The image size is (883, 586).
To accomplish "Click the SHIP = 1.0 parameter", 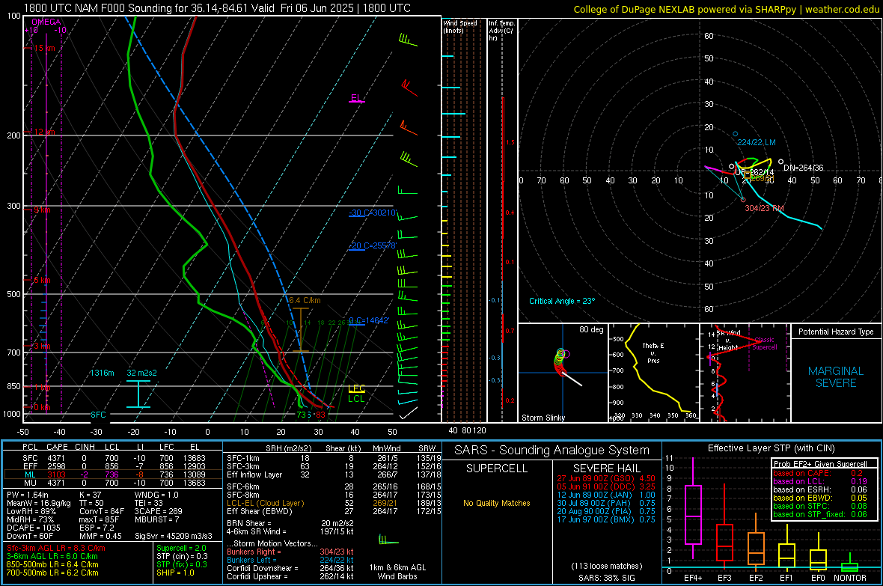I will (x=175, y=573).
